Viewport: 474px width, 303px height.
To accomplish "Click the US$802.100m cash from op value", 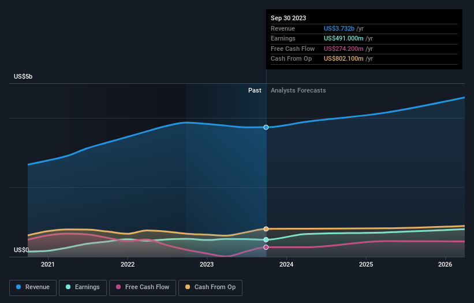I will pos(344,59).
